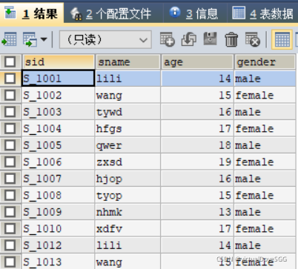Viewport: 298px width, 269px height.
Task: Select the sname cell qwer
Action: [128, 145]
